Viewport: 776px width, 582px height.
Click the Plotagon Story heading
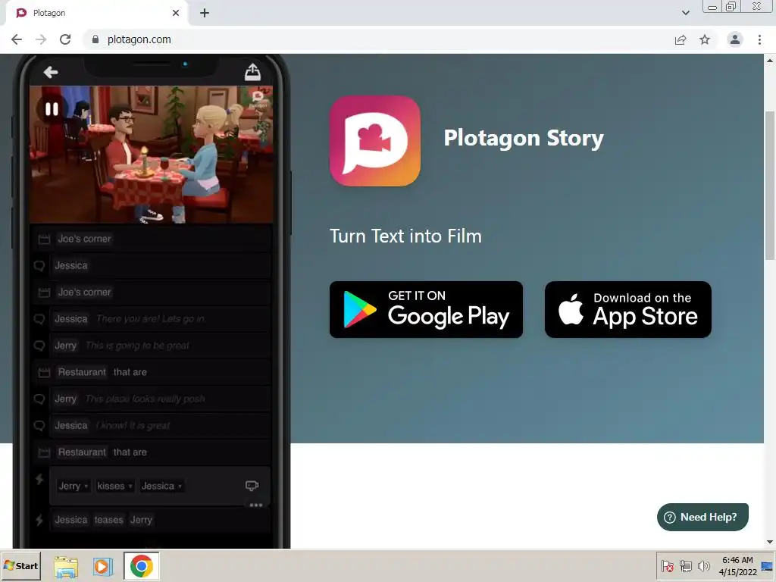[x=524, y=138]
